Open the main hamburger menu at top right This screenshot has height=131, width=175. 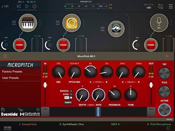pyautogui.click(x=171, y=6)
